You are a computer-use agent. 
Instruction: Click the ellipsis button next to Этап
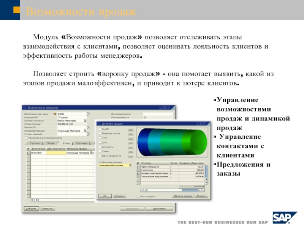(x=130, y=138)
